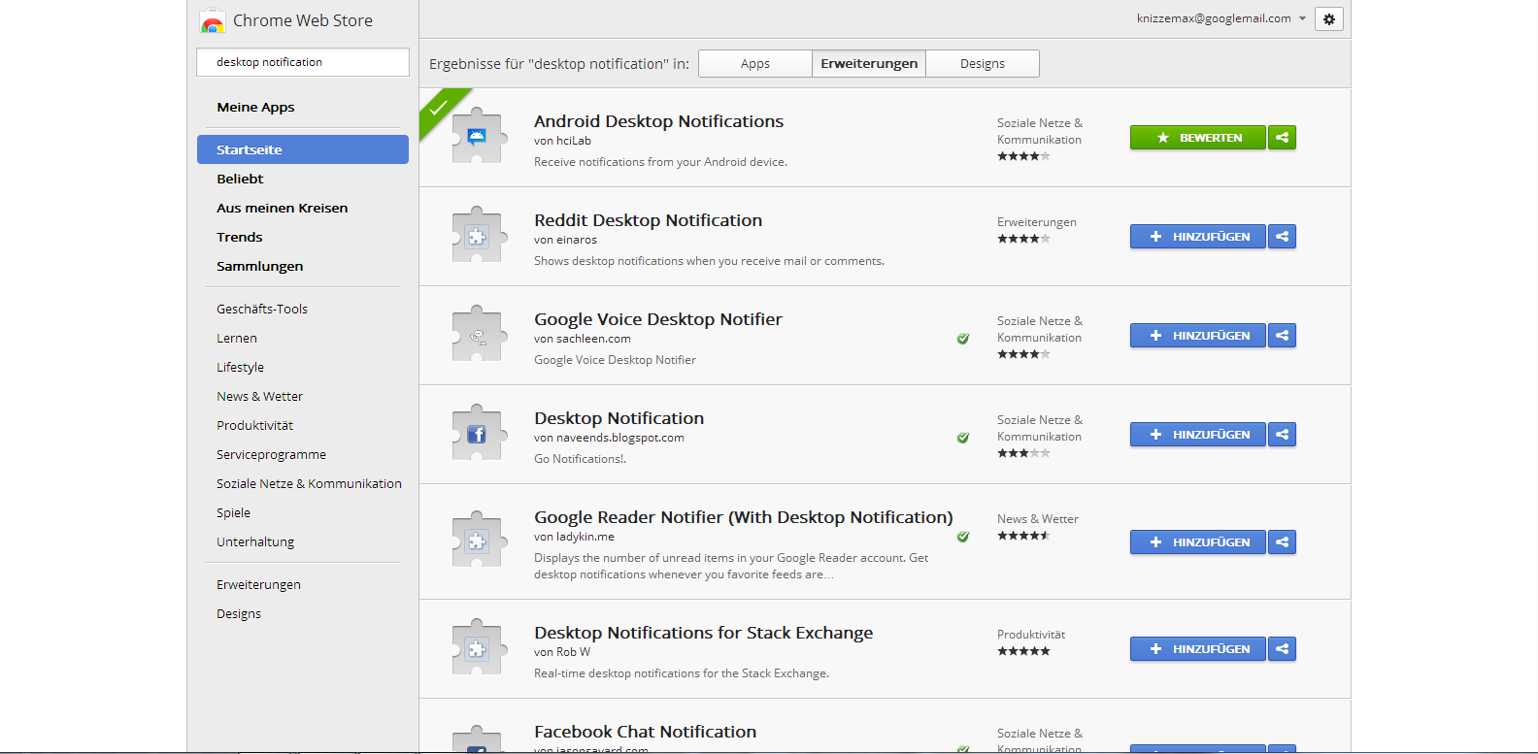Open Designs link in the sidebar
This screenshot has height=754, width=1538.
(x=239, y=613)
